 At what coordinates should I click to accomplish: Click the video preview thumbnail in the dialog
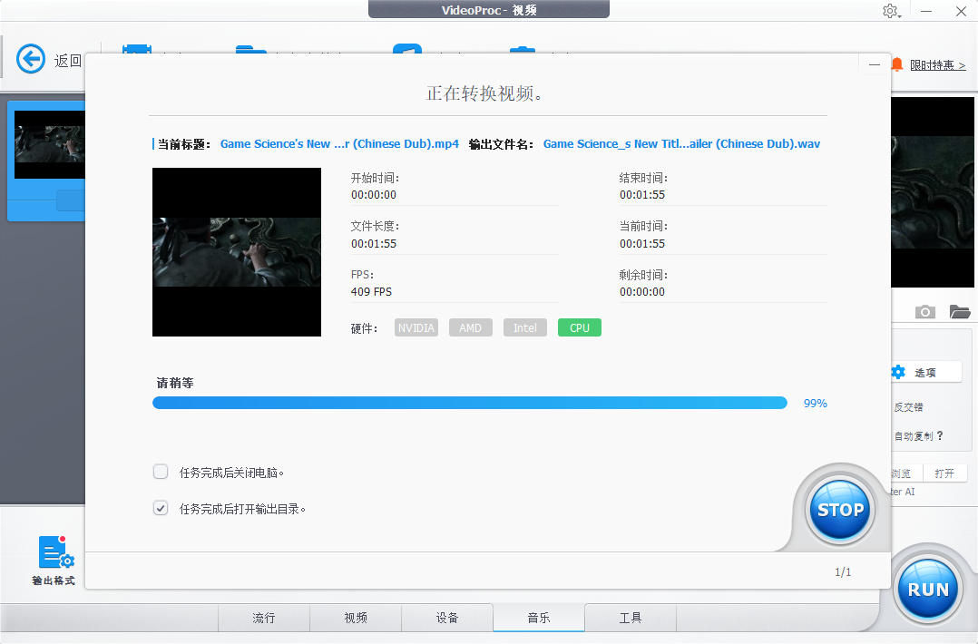(237, 252)
